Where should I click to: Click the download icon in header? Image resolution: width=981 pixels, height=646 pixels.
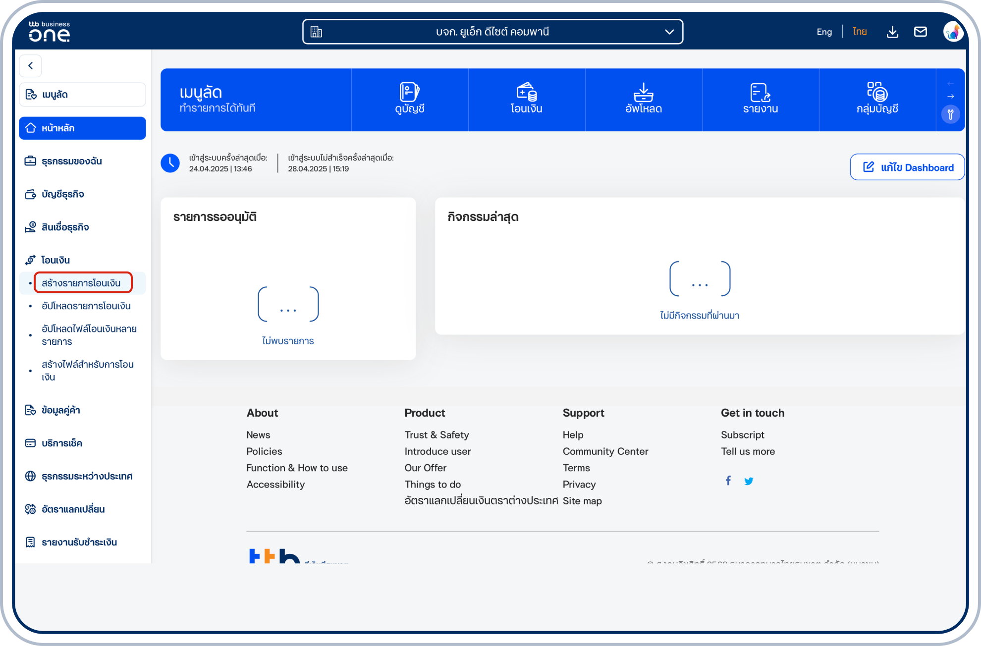892,32
